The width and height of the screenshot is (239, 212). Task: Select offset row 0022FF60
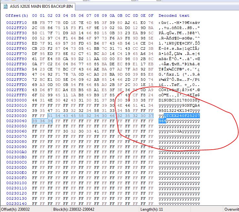(x=16, y=48)
